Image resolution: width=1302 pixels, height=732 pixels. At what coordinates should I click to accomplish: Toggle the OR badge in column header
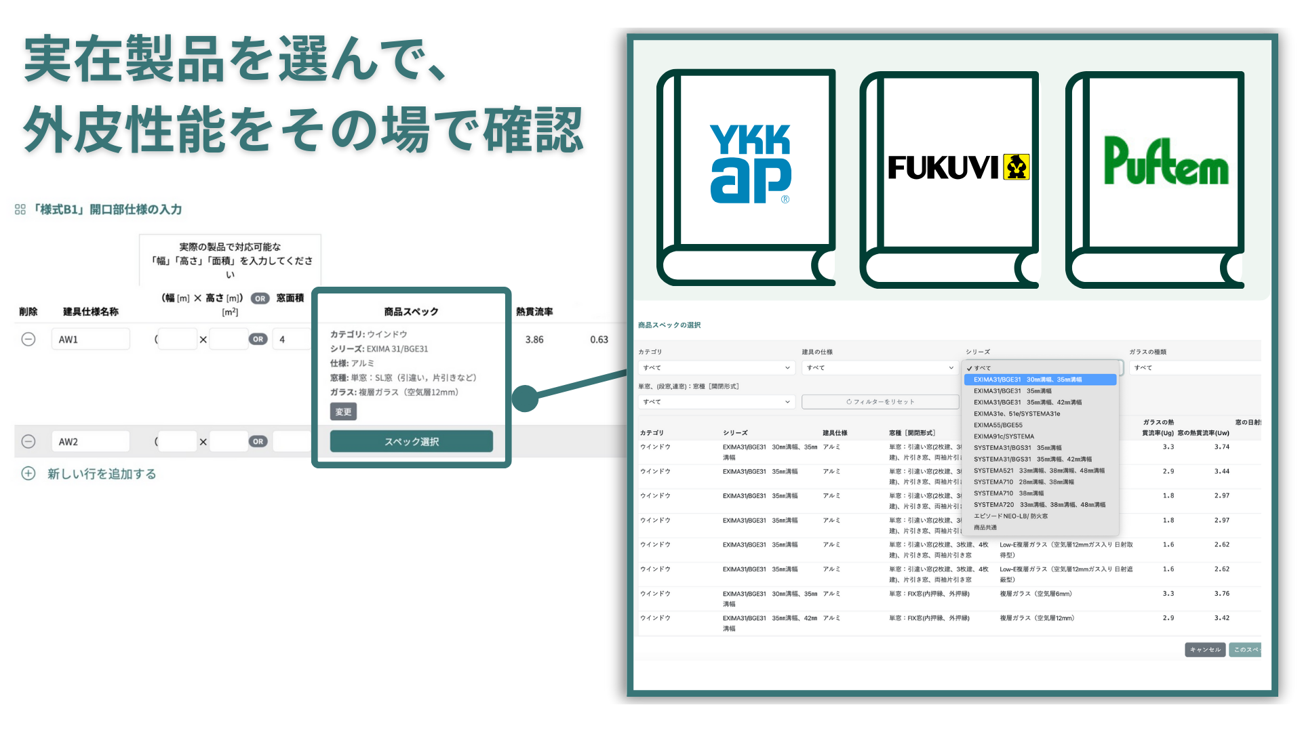point(260,298)
